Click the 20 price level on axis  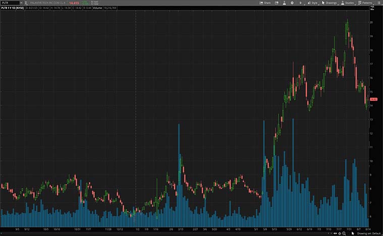[371, 22]
